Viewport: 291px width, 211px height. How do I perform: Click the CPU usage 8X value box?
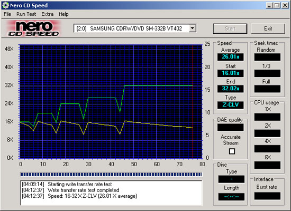pos(267,165)
